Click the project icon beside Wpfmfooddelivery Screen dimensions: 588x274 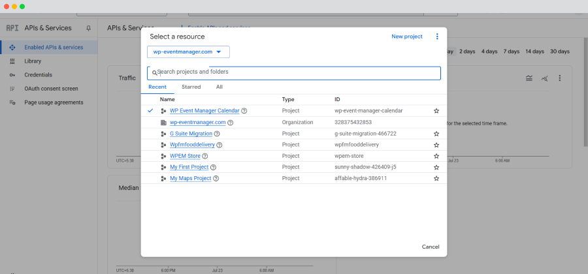click(x=163, y=145)
